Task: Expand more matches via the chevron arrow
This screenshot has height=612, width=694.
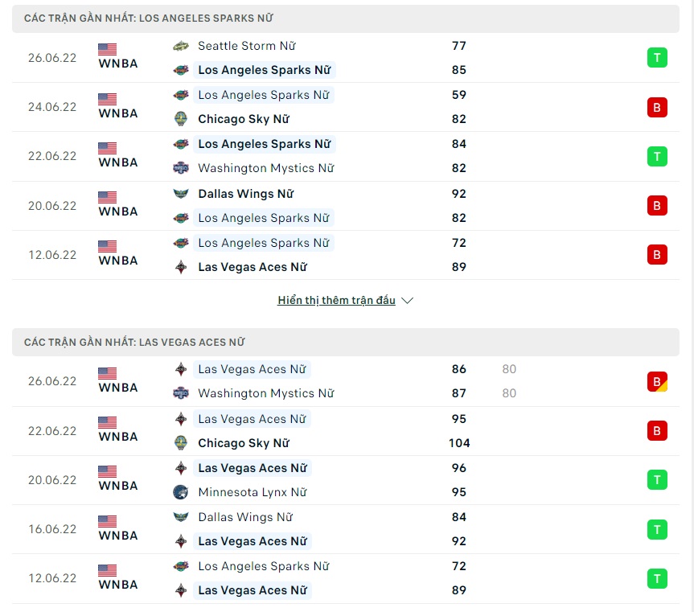Action: pyautogui.click(x=407, y=301)
